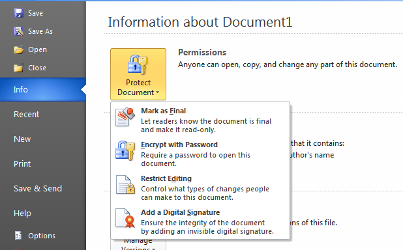The height and width of the screenshot is (250, 403).
Task: Click the Open text label in sidebar
Action: pos(38,49)
